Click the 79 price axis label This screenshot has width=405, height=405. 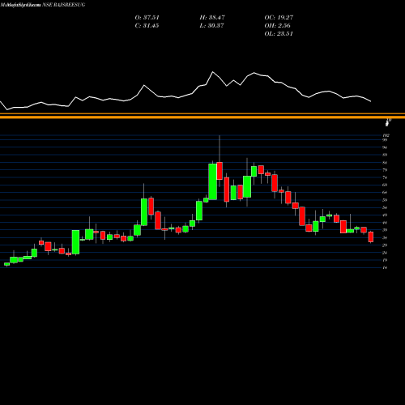pos(385,170)
